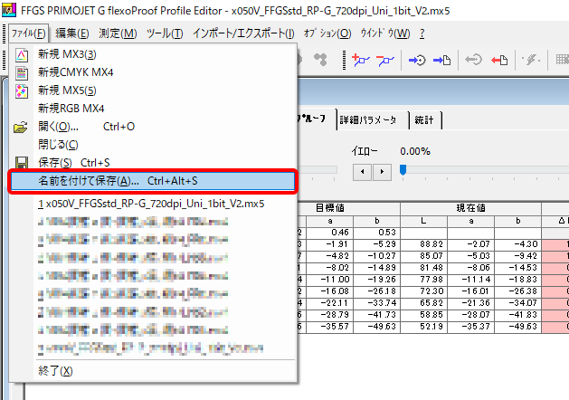Click the イエロー slider left arrow button
The width and height of the screenshot is (569, 400).
pos(362,172)
